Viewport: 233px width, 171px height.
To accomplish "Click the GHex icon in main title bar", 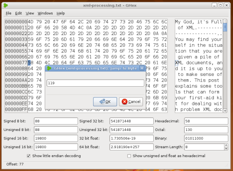I will [6, 5].
